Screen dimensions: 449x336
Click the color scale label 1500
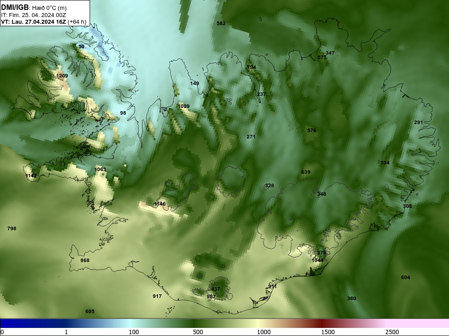tap(328, 332)
